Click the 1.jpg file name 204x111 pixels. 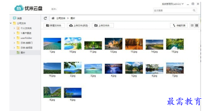click(52, 52)
